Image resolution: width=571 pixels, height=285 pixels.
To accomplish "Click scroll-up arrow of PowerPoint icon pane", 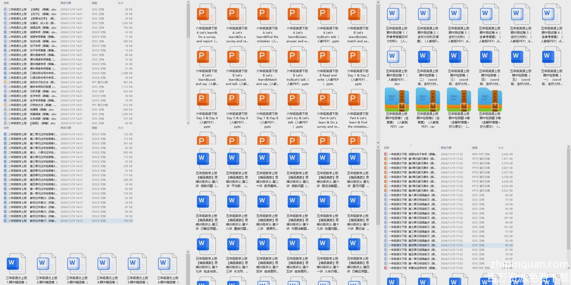I will [x=378, y=3].
